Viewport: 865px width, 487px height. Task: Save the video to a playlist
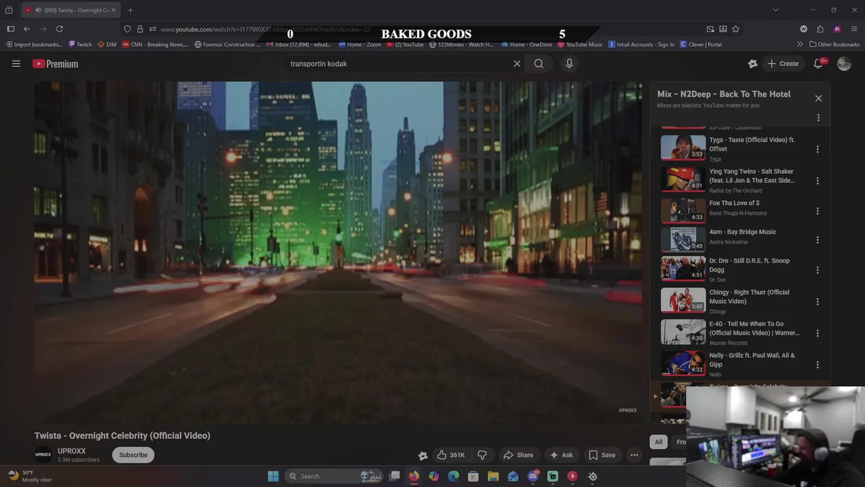(602, 455)
